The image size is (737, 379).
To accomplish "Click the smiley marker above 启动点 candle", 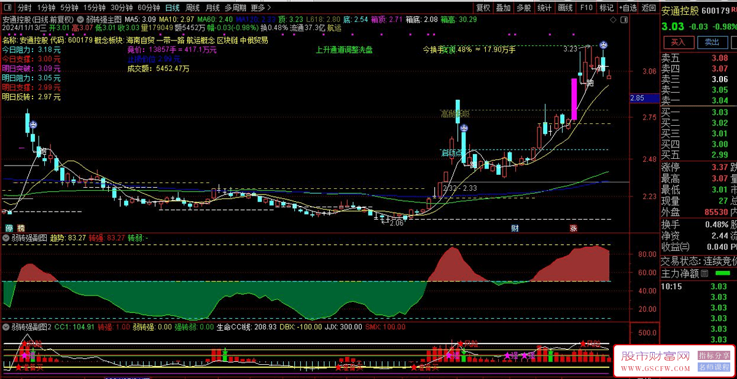I will tap(465, 128).
